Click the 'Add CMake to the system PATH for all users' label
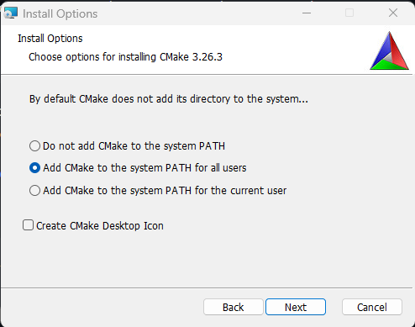Viewport: 415px width, 327px height. click(144, 168)
